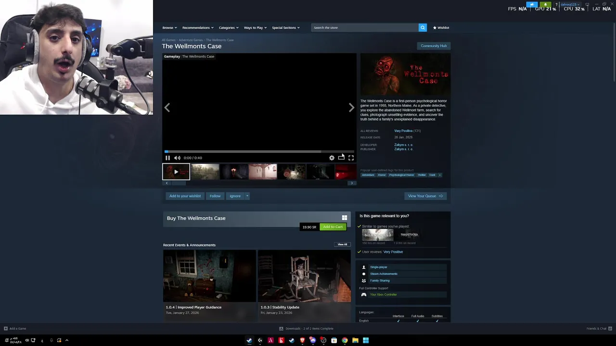
Task: Open the dropdown arrow next to Ignore
Action: (247, 196)
